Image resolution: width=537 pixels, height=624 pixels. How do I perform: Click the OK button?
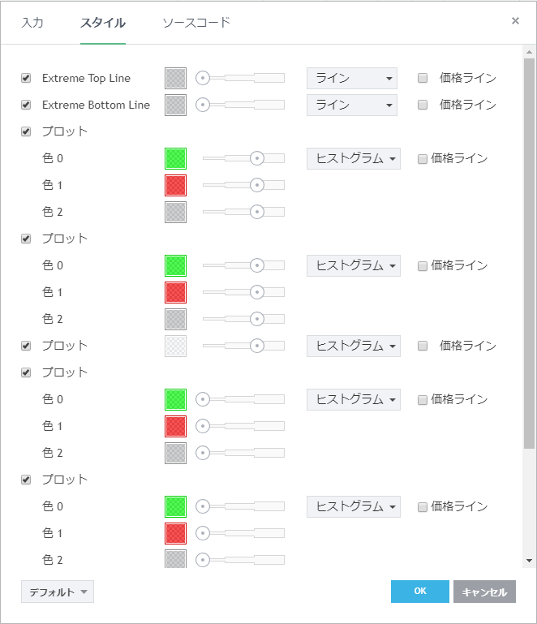click(419, 592)
